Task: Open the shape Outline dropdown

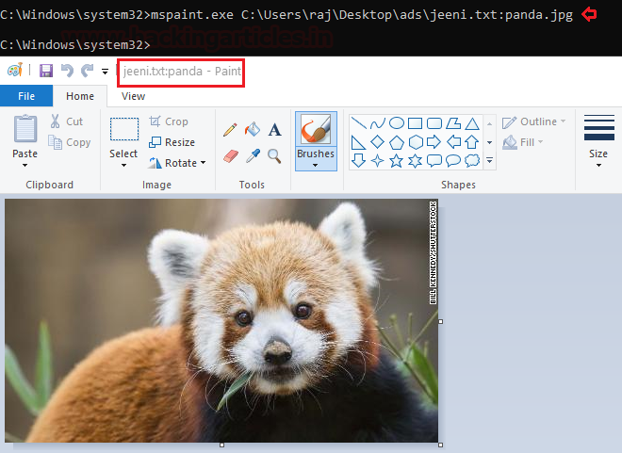Action: pyautogui.click(x=534, y=121)
